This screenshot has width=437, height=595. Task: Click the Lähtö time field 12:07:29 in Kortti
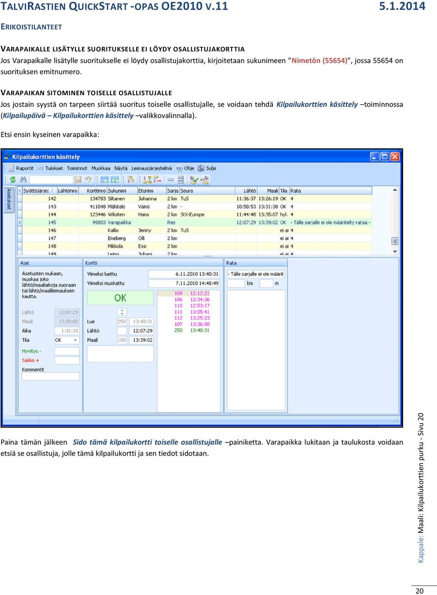click(x=142, y=331)
